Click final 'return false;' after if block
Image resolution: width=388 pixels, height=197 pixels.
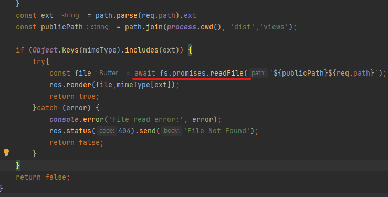[43, 177]
